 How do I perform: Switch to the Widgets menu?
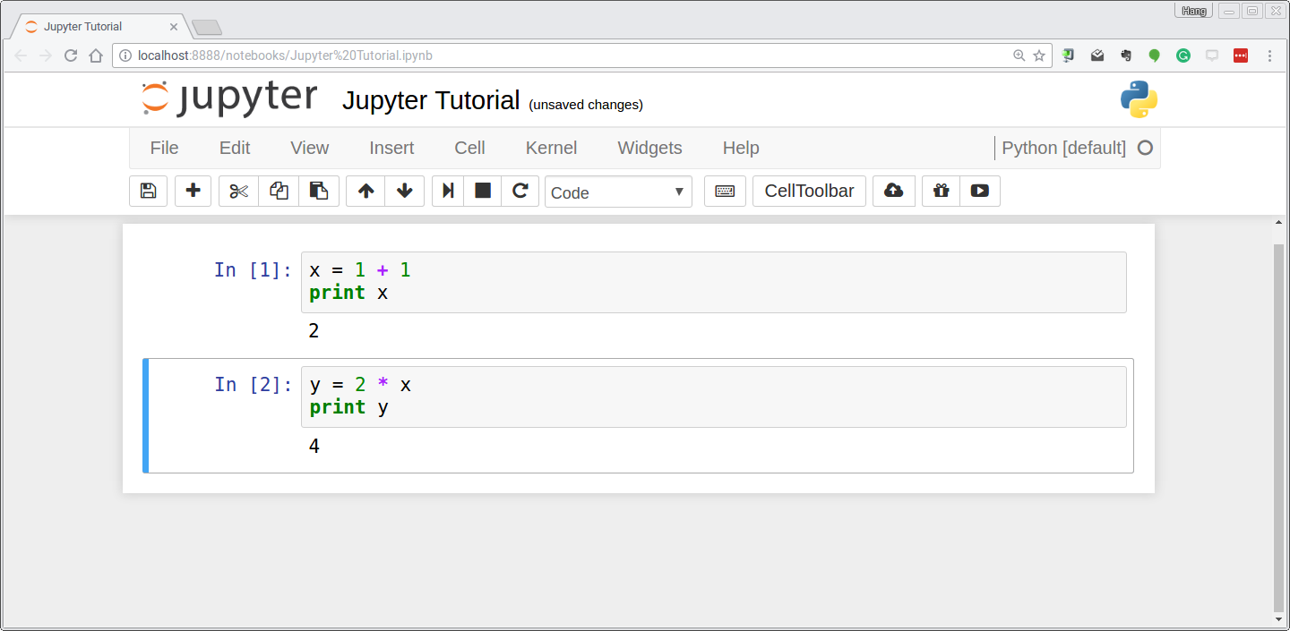coord(649,148)
